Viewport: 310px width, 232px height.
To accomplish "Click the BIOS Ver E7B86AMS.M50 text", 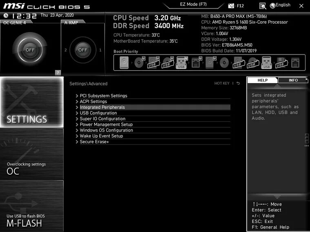I will (227, 45).
